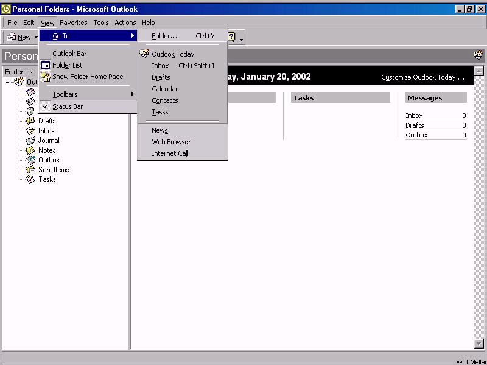
Task: Choose Folder... in the Go To submenu
Action: point(183,36)
